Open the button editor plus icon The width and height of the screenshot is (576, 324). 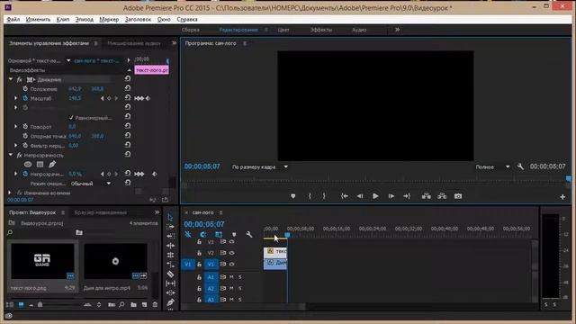tap(562, 197)
